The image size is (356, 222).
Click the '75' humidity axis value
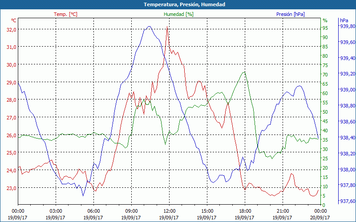[325, 65]
